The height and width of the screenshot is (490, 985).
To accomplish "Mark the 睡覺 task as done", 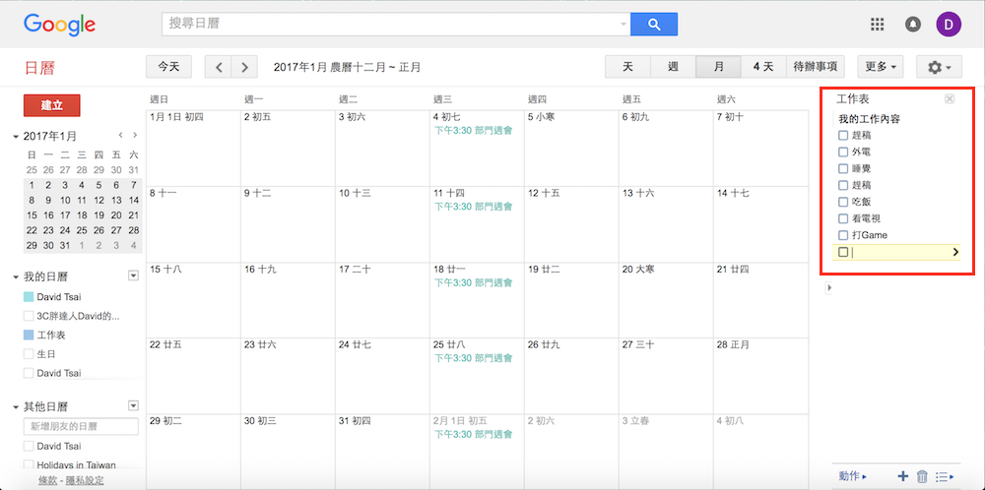I will 843,168.
